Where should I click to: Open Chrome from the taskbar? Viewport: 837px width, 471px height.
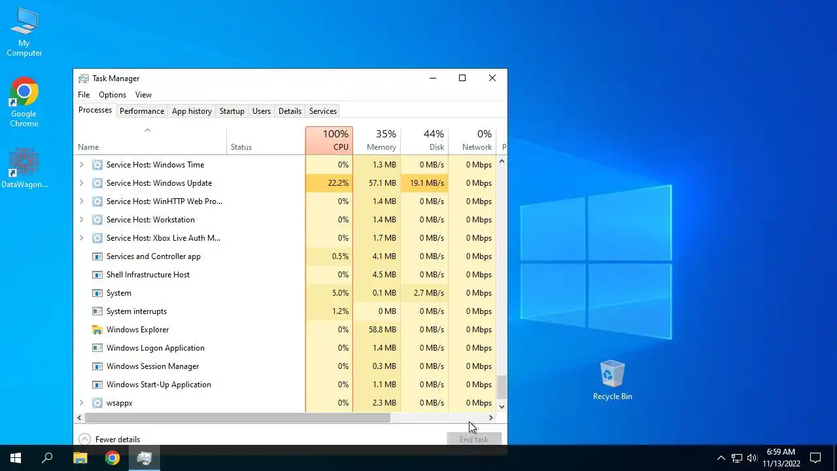click(112, 458)
